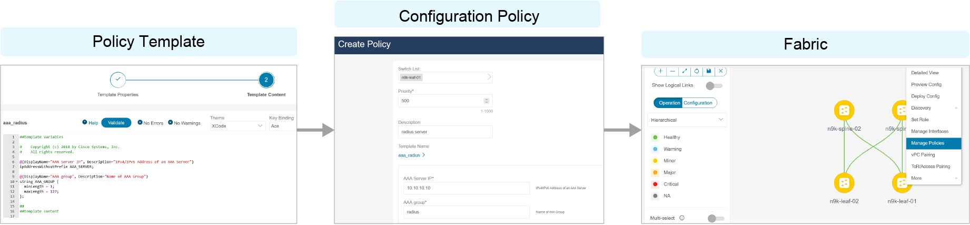Viewport: 970px width, 225px height.
Task: Open the aaa_radius template name link
Action: [409, 155]
